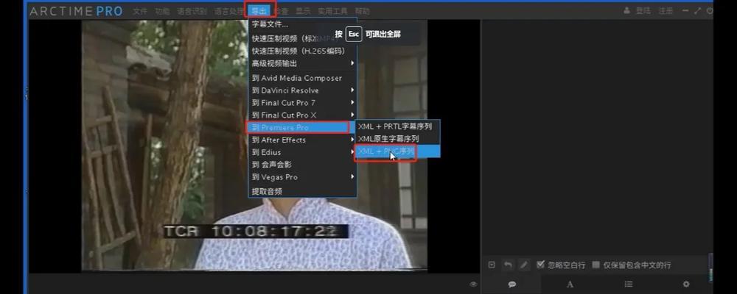Open the gear settings tab in the bottom panel
737x294 pixels.
[685, 284]
